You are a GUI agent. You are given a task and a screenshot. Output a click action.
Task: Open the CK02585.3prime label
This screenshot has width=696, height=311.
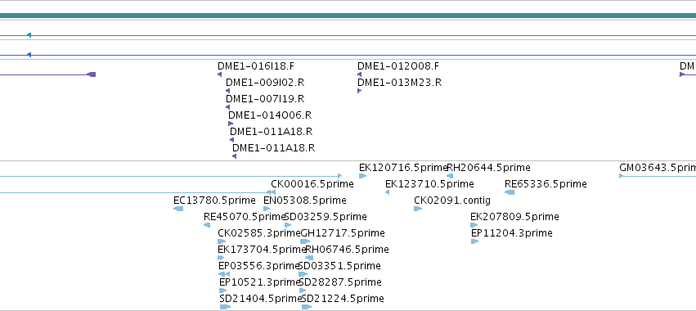pos(258,233)
